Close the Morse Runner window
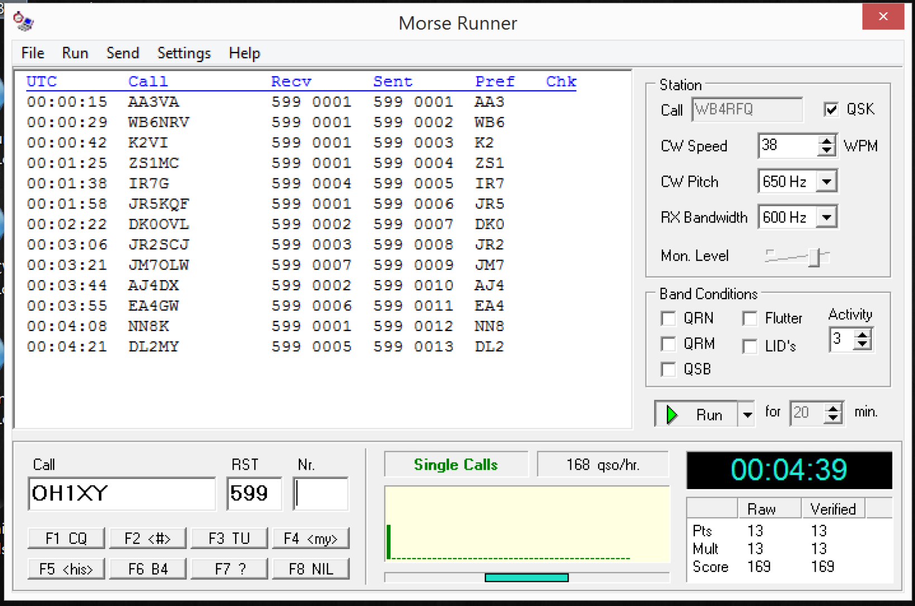Image resolution: width=915 pixels, height=606 pixels. (883, 16)
